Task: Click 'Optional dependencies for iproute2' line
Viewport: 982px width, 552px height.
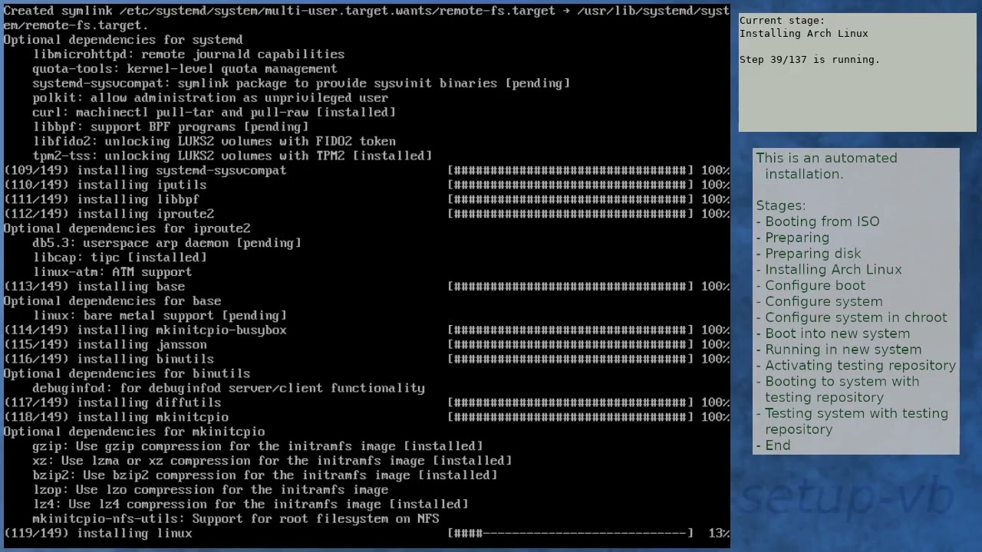Action: [127, 228]
